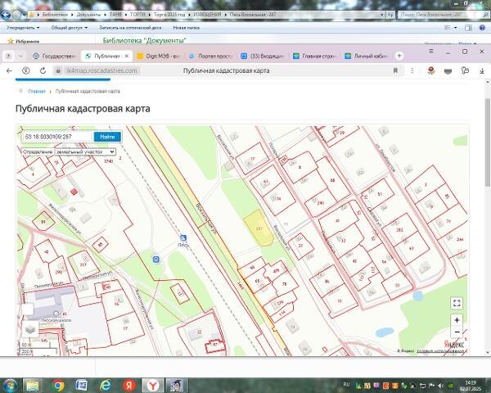Launch Internet Explorer from taskbar
This screenshot has width=491, height=393.
106,386
